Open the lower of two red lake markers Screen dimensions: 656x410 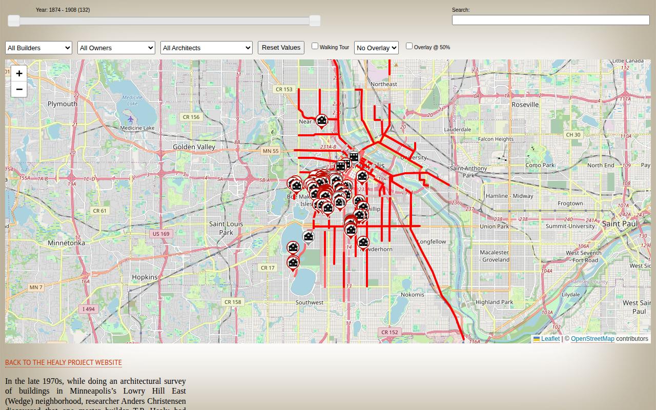(x=293, y=263)
